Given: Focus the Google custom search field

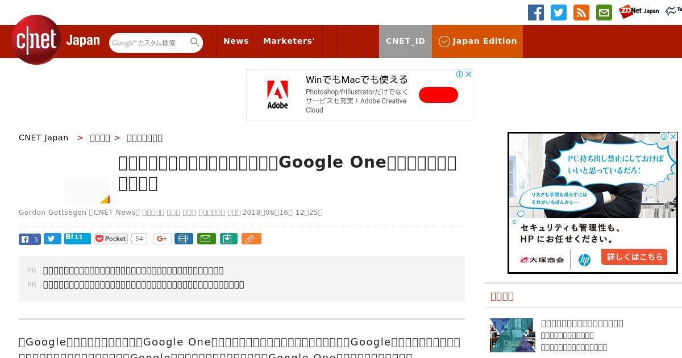Looking at the screenshot, I should (x=149, y=43).
